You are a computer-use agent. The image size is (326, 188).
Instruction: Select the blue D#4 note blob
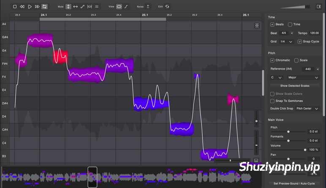coord(151,103)
